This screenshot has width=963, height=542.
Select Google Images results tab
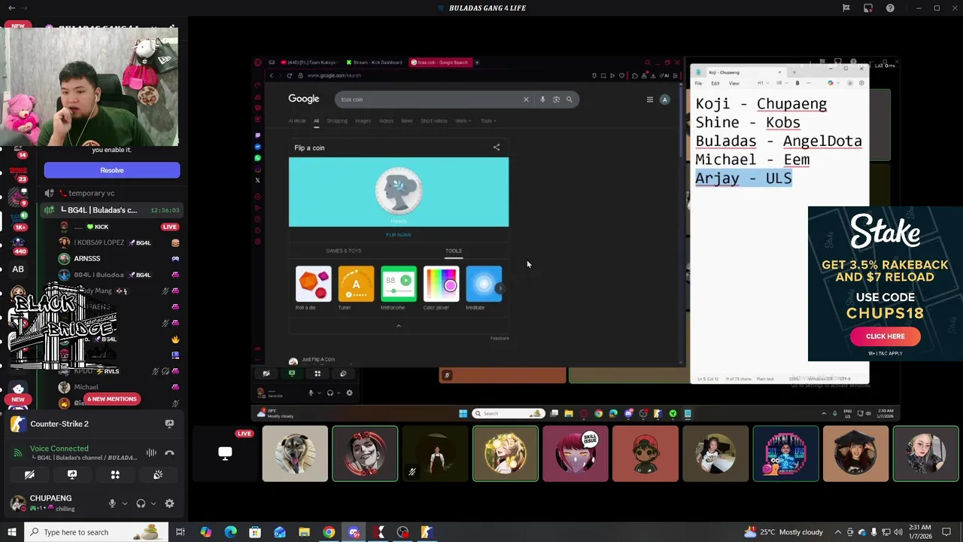363,120
